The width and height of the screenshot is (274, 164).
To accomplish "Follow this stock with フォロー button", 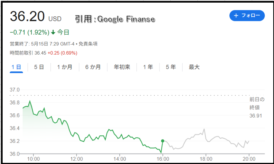I will tap(247, 16).
